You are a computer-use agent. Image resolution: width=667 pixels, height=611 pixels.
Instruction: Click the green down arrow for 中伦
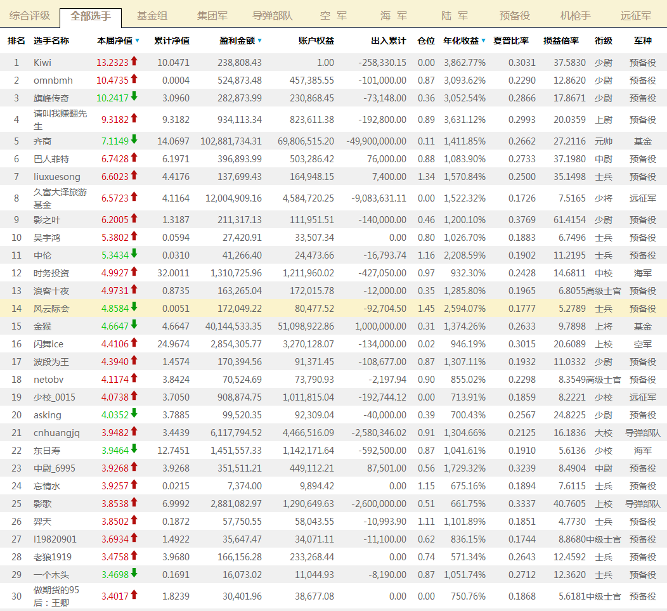(134, 254)
